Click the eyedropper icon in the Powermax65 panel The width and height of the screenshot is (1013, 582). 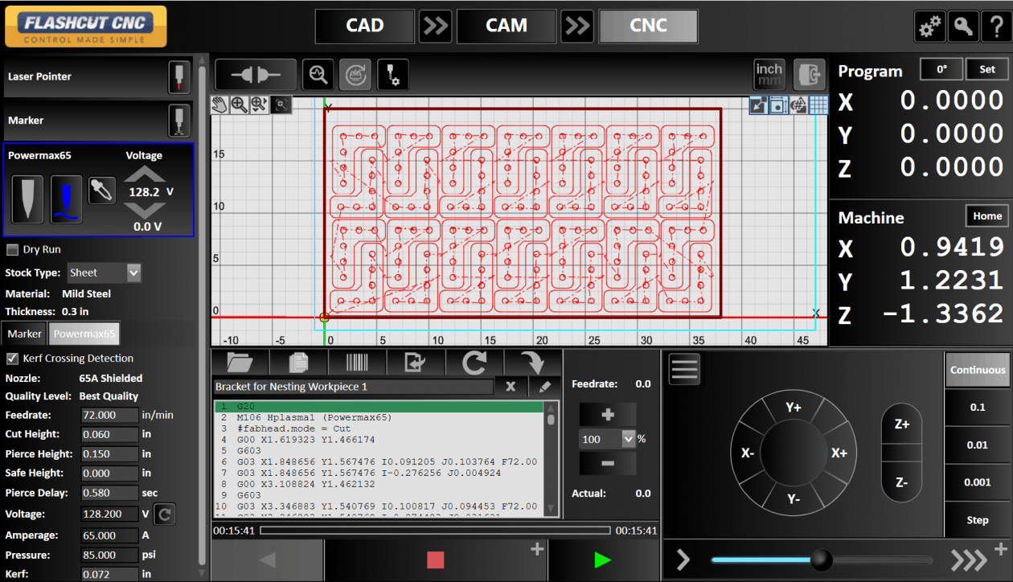coord(102,191)
